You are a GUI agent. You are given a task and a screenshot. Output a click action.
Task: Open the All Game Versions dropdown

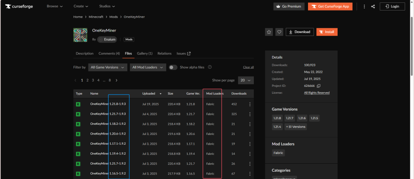click(x=108, y=67)
